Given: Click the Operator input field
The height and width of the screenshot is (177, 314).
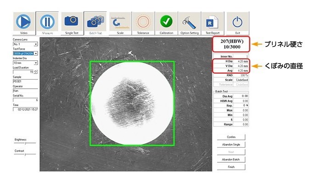Looking at the screenshot, I should coord(25,91).
